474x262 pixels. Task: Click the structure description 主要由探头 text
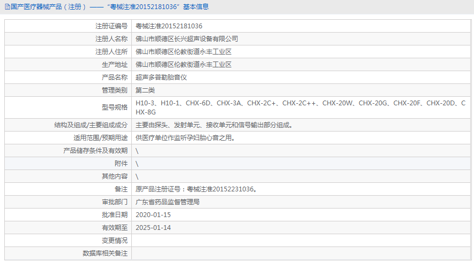click(214, 125)
